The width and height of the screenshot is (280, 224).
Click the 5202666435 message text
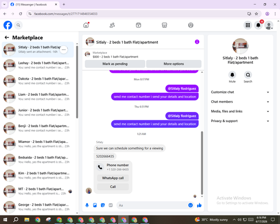pos(105,156)
